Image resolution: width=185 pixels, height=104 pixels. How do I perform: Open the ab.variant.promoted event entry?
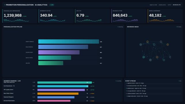tap(153, 86)
